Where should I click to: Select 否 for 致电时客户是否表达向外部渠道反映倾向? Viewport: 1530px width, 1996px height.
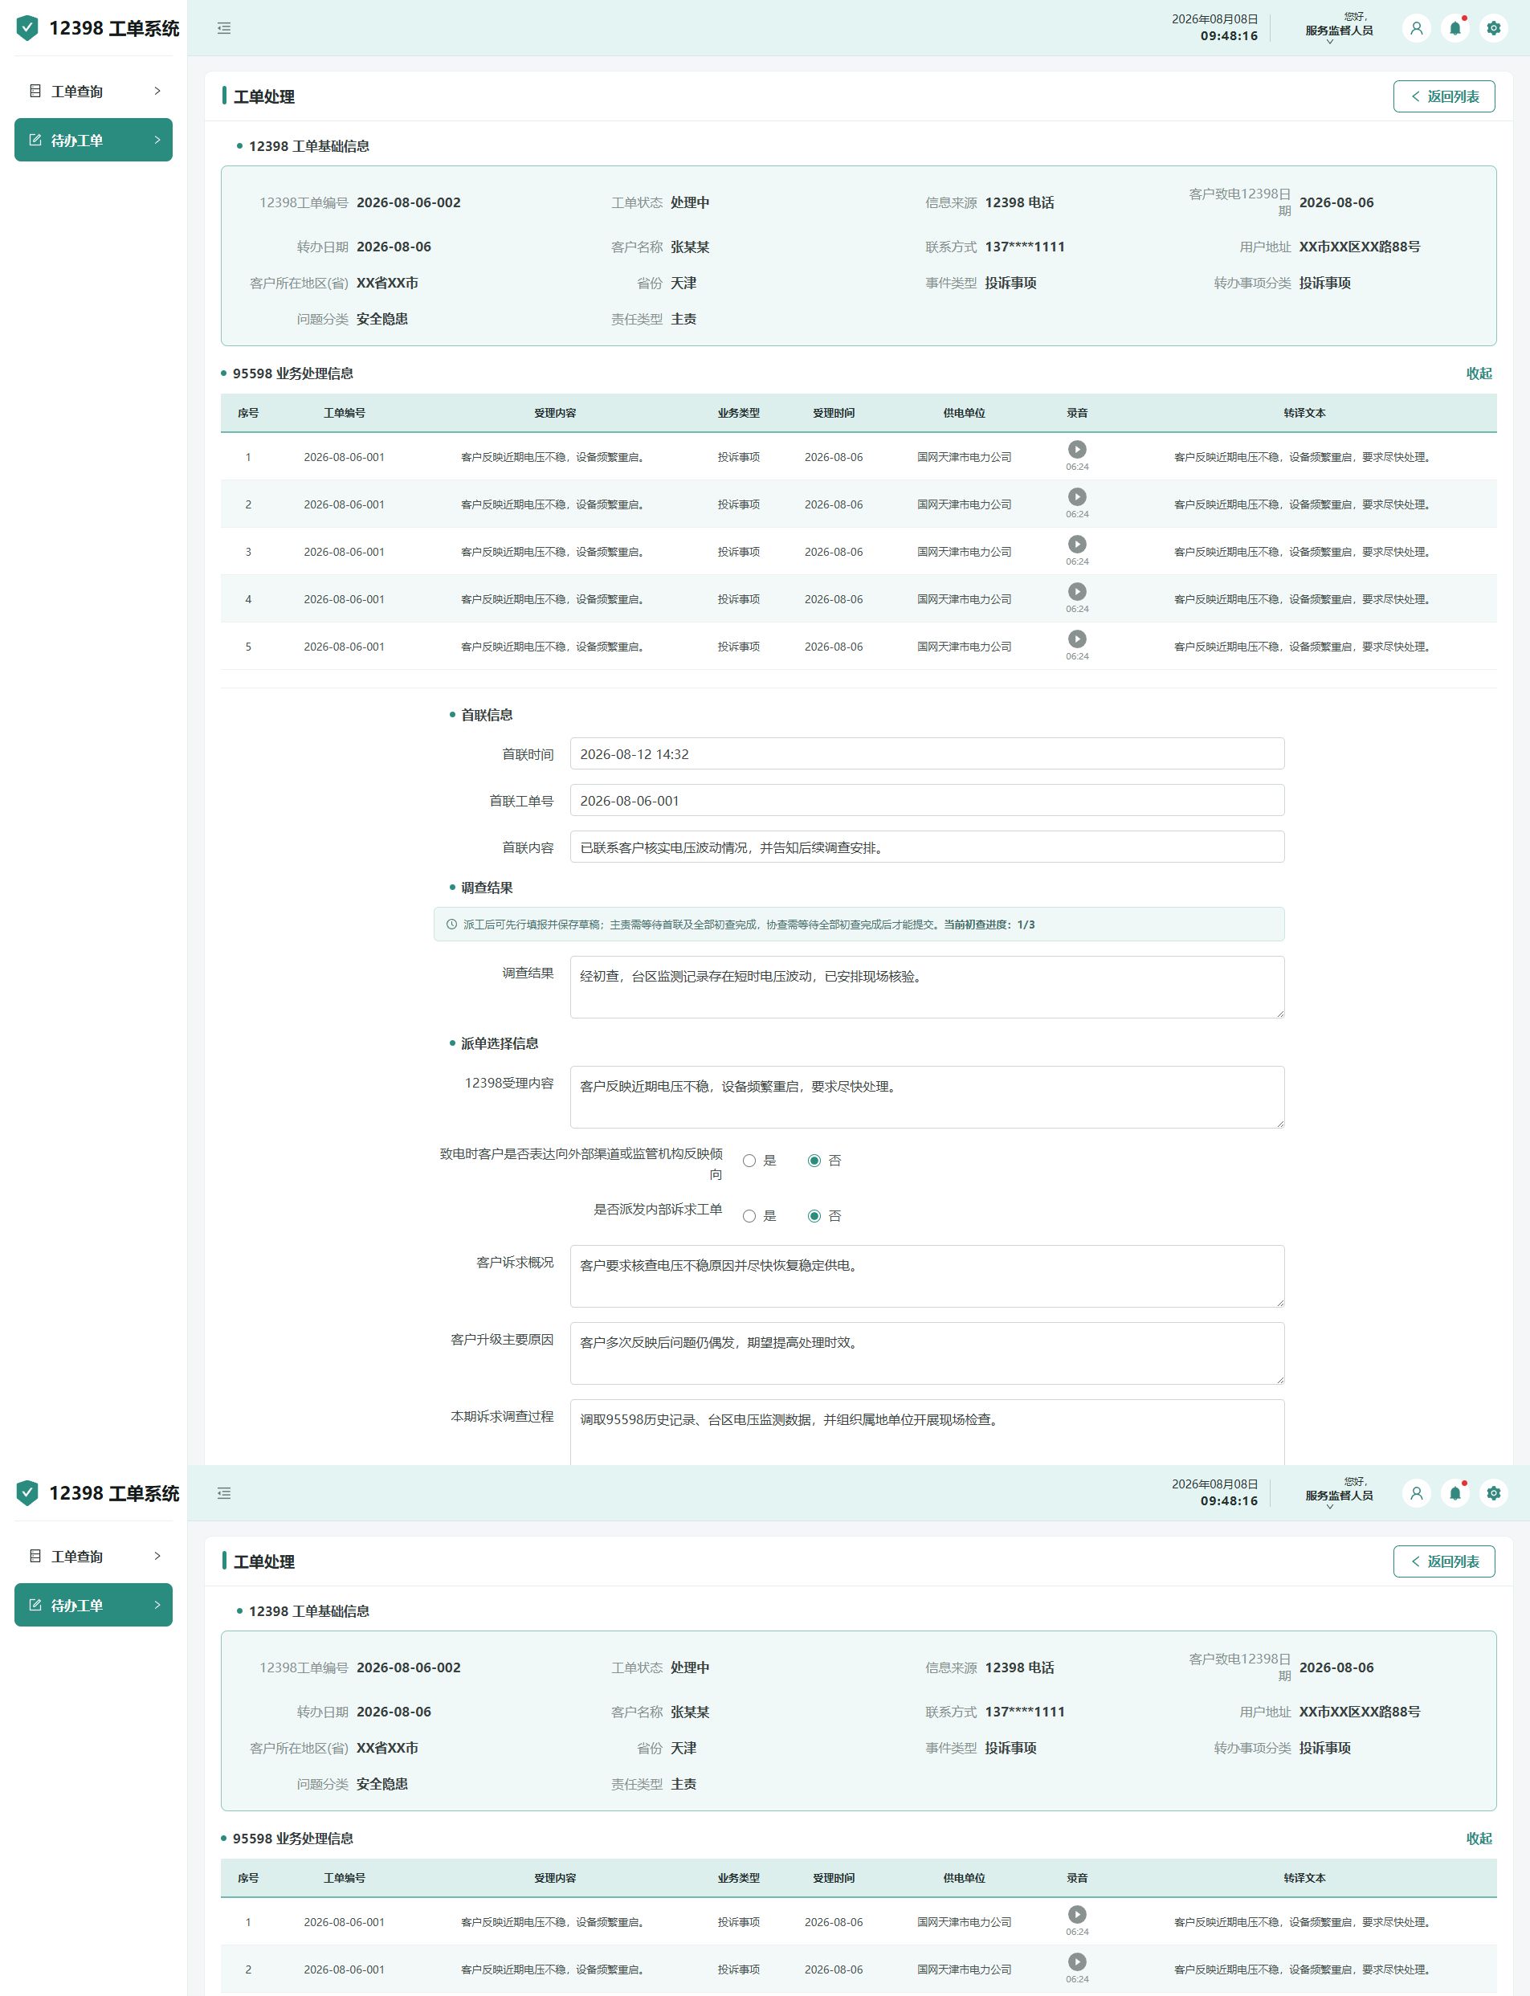point(814,1161)
